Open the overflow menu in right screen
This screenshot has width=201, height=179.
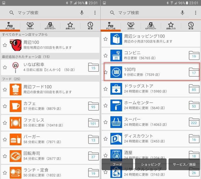(x=196, y=13)
